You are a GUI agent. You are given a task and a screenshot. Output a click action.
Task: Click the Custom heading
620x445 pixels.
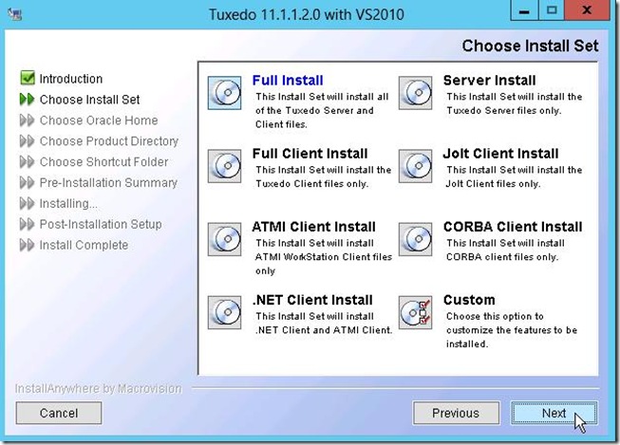469,300
